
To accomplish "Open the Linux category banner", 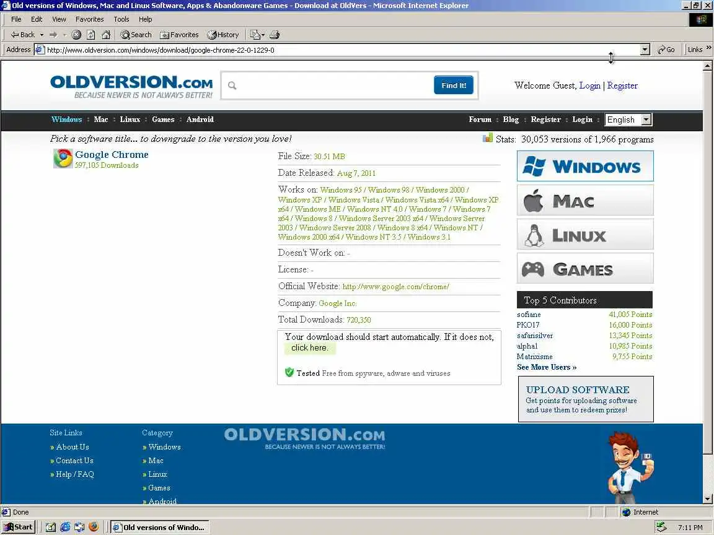I will point(585,234).
